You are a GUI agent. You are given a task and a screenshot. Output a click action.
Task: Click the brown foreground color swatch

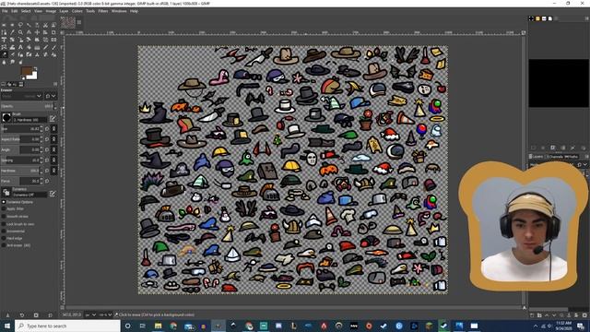(x=26, y=71)
